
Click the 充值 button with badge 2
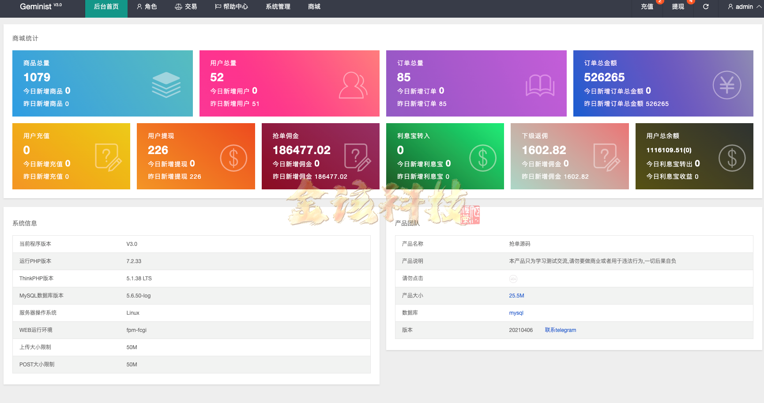(x=647, y=7)
